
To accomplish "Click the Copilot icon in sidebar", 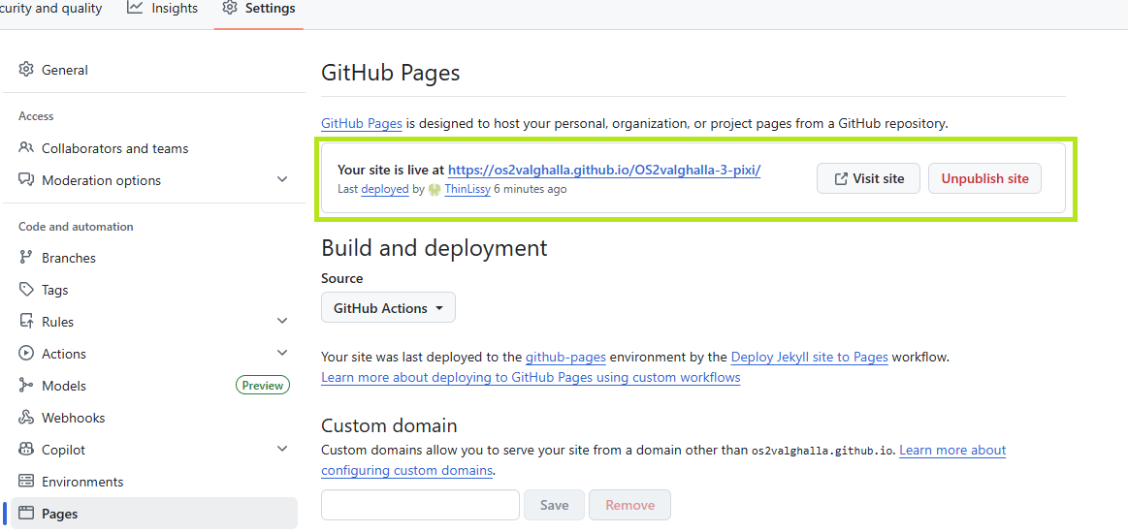I will tap(26, 450).
